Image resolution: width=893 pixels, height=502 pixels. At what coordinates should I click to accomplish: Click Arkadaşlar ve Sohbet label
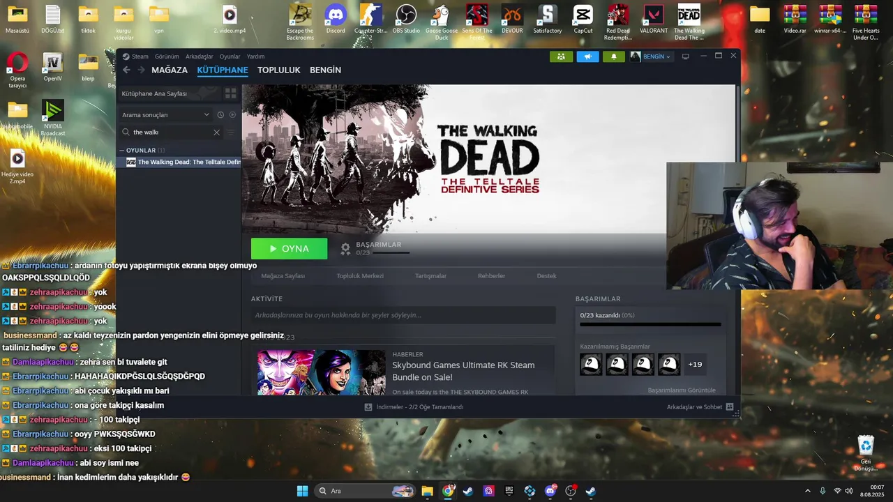click(694, 406)
